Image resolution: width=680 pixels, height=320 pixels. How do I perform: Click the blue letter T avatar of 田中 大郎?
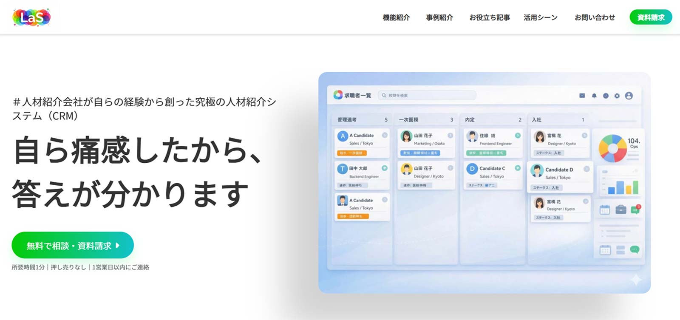coord(343,169)
